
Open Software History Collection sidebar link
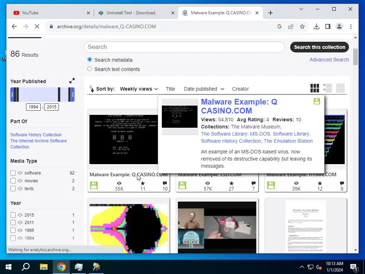(x=36, y=135)
